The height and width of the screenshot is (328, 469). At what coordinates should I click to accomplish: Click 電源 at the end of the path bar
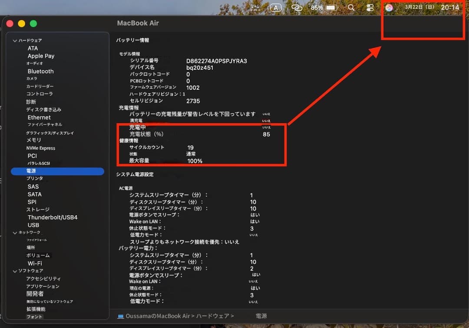point(261,316)
